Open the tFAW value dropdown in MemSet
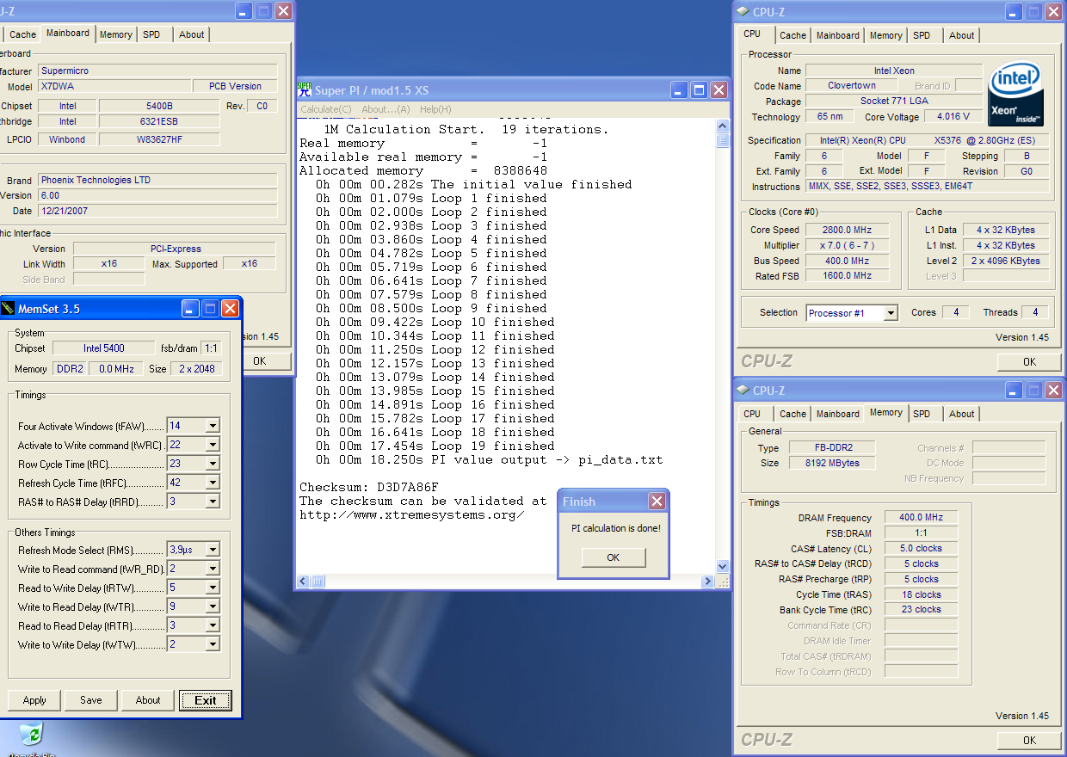The height and width of the screenshot is (757, 1067). click(x=213, y=426)
